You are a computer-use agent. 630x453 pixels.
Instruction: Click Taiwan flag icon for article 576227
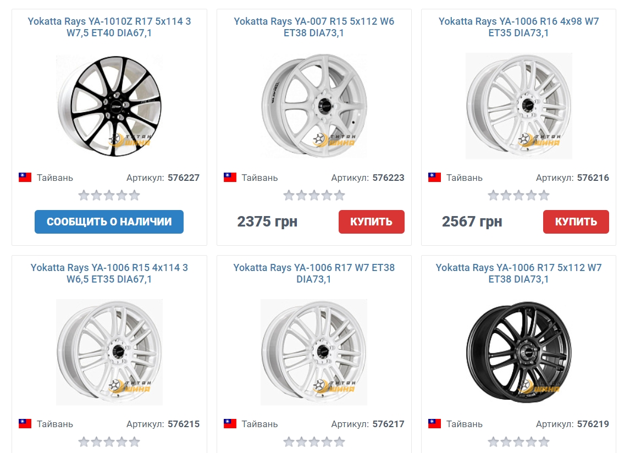(25, 177)
